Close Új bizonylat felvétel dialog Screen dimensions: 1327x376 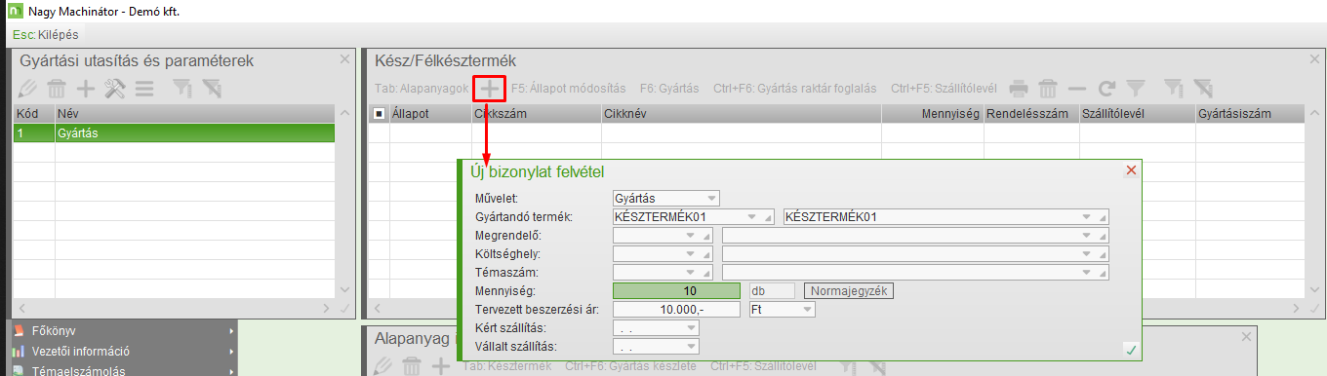pyautogui.click(x=1132, y=170)
